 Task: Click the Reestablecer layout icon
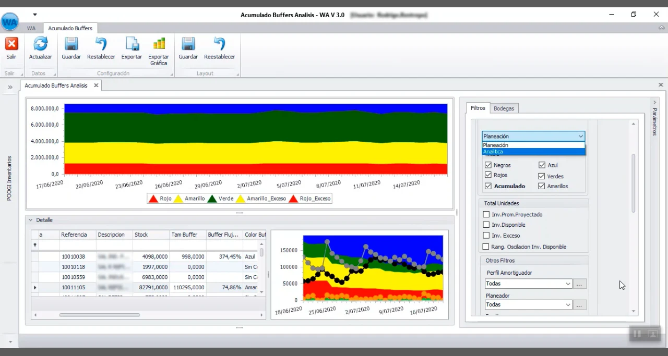pyautogui.click(x=219, y=44)
